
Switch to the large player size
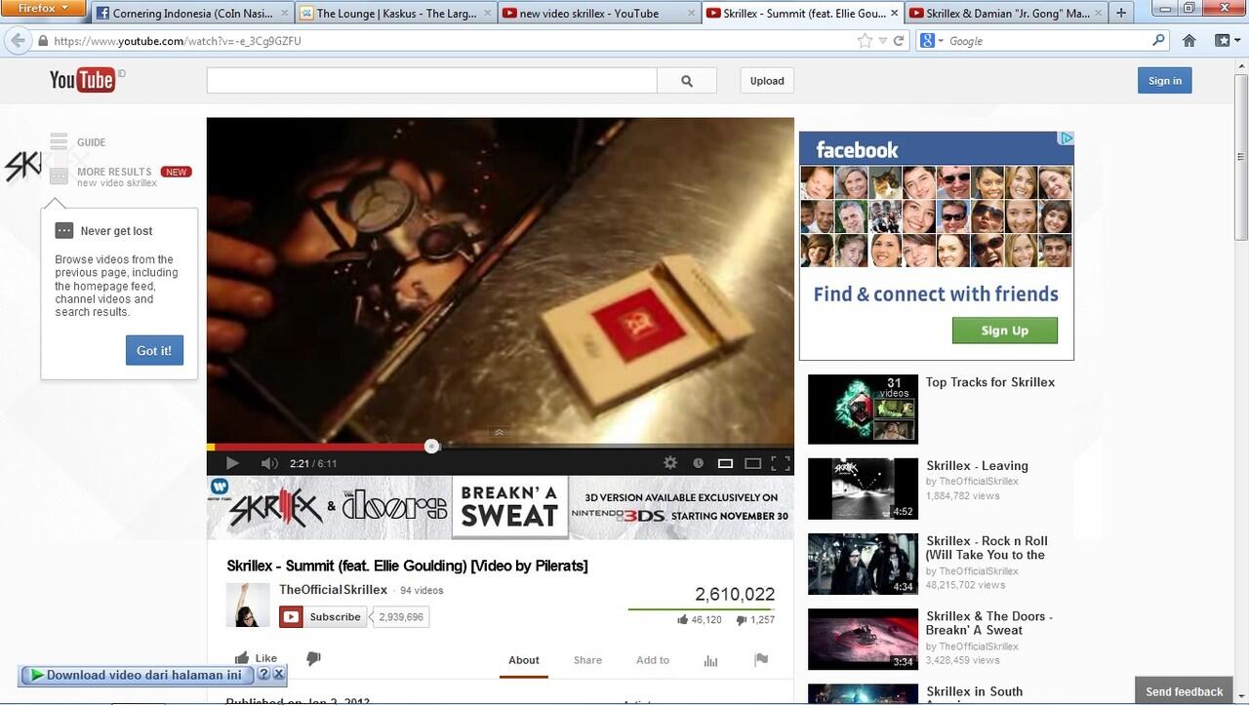pyautogui.click(x=752, y=463)
